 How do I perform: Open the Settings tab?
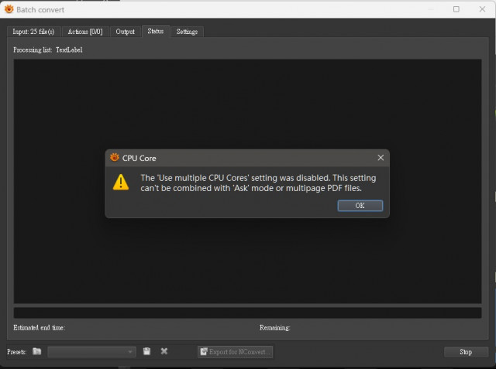187,32
